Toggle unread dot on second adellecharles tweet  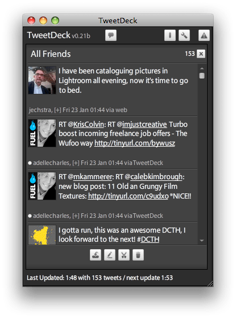(30, 216)
